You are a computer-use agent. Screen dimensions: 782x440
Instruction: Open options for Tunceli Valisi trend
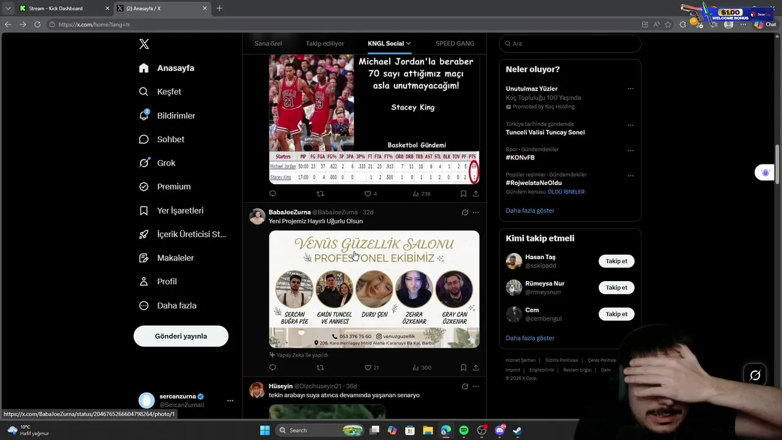coord(630,125)
